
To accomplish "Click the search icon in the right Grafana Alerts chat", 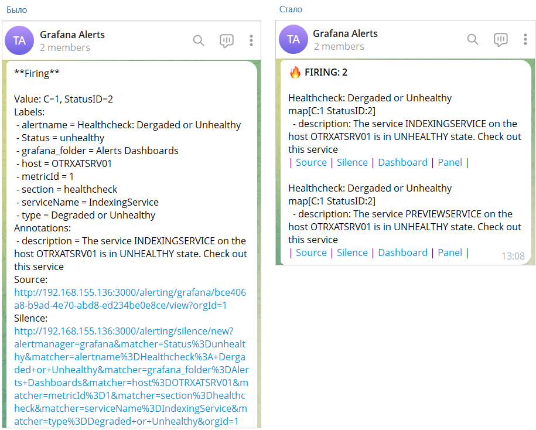I will [x=473, y=40].
